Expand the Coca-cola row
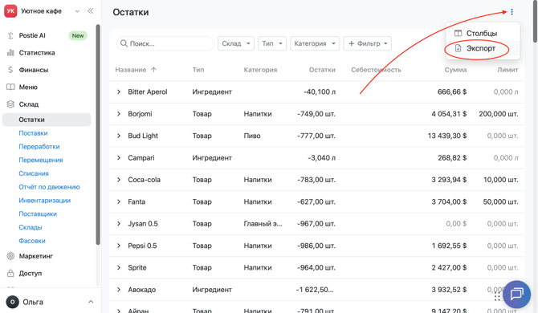The width and height of the screenshot is (538, 313). 119,180
